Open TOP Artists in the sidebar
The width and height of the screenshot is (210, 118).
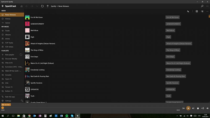pyautogui.click(x=12, y=47)
